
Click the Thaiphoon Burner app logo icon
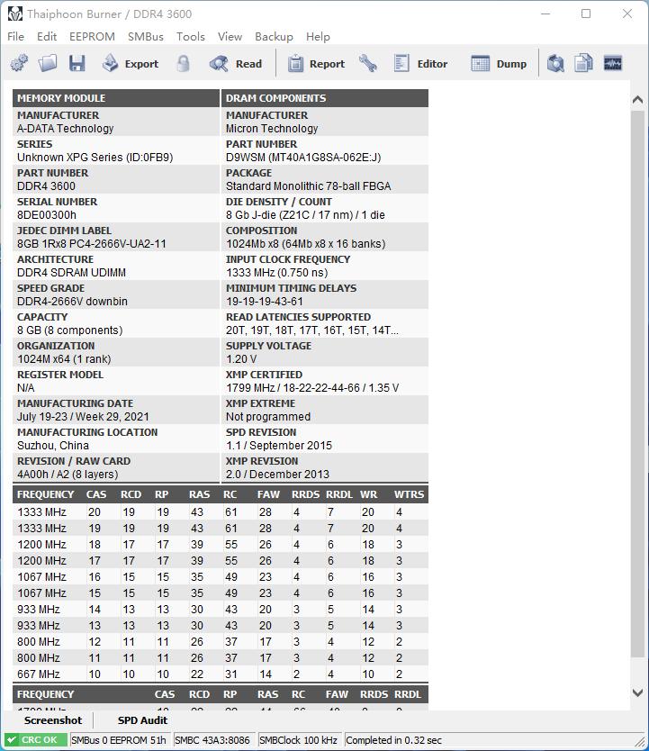14,14
